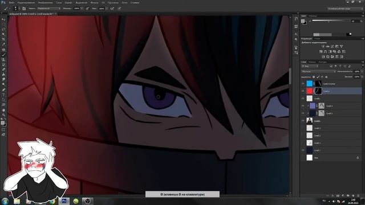Open the Brush Preset picker arrow
This screenshot has width=365, height=205.
tap(19, 9)
